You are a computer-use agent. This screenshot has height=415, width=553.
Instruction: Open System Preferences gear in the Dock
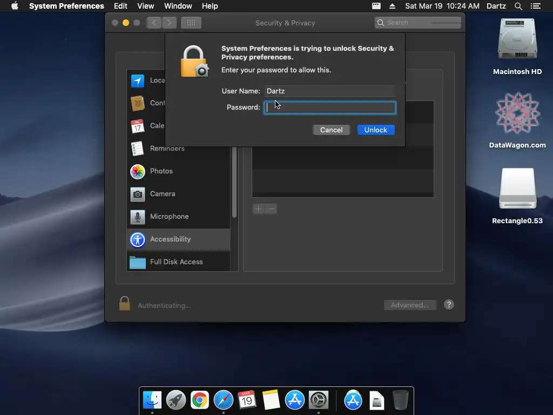pos(319,400)
